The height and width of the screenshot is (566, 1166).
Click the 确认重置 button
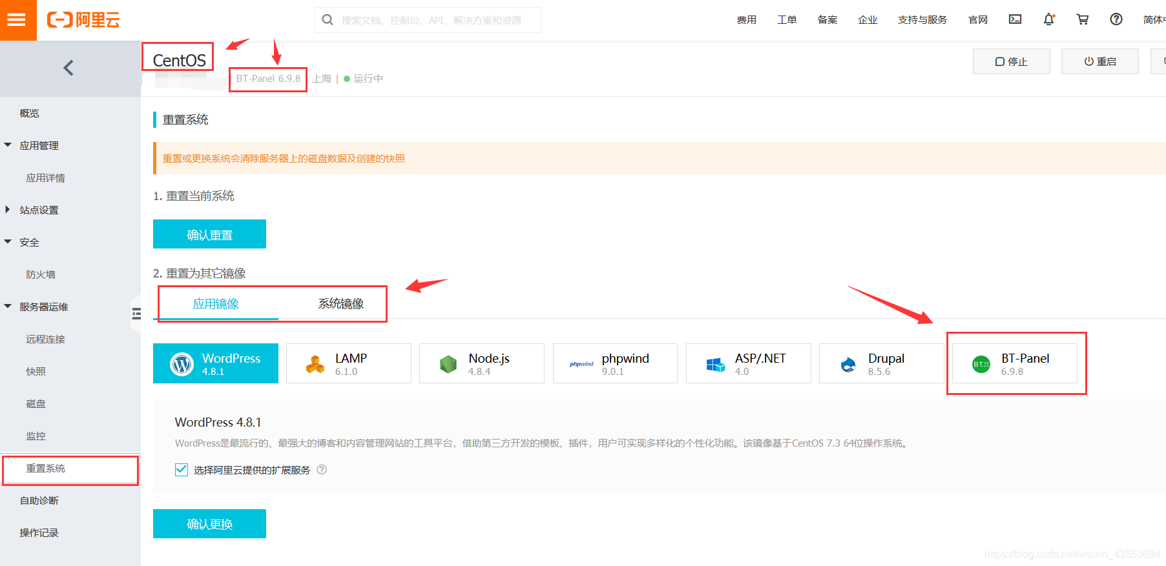[209, 234]
